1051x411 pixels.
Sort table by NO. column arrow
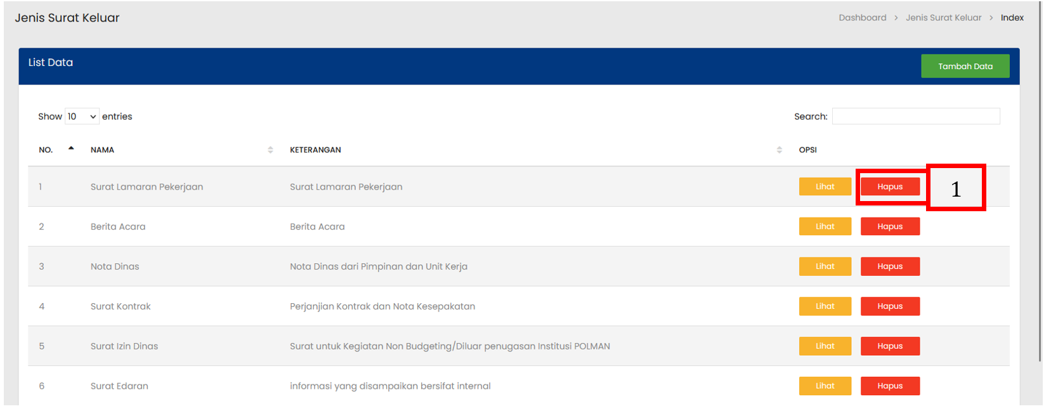pos(71,149)
